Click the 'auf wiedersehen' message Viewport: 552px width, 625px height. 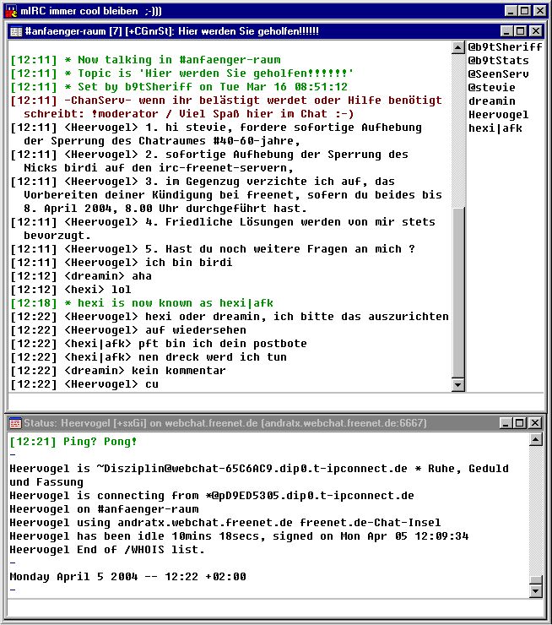[128, 330]
